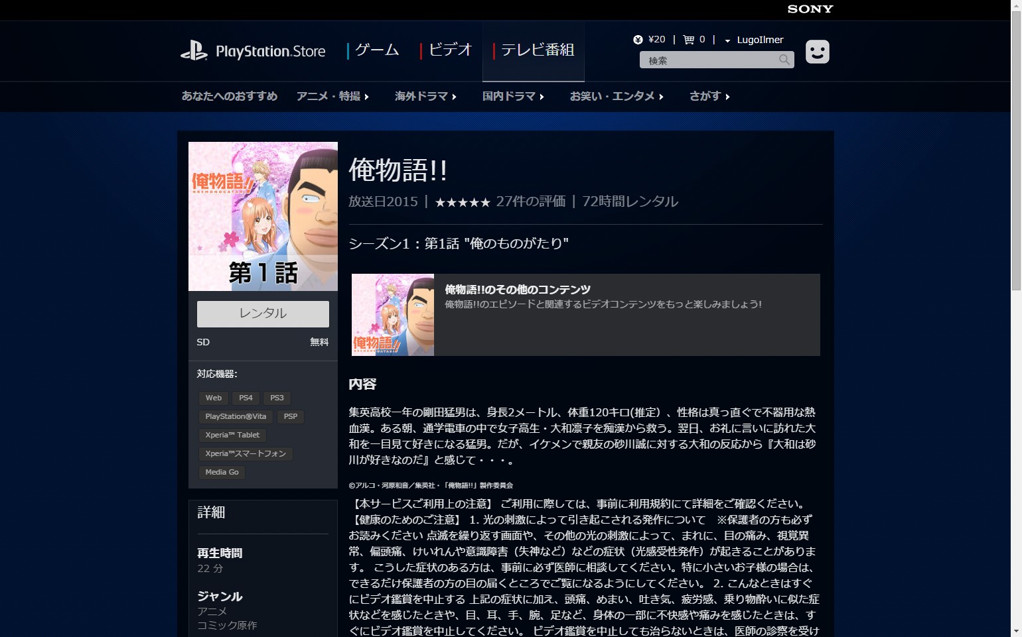Open the shopping cart icon
Viewport: 1022px width, 637px height.
pyautogui.click(x=689, y=40)
